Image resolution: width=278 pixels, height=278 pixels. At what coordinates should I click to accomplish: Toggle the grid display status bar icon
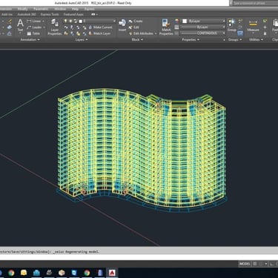(255, 264)
